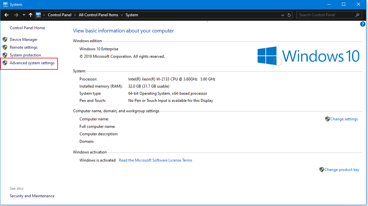
Task: Click the 'Computer name:' label
Action: coord(94,119)
